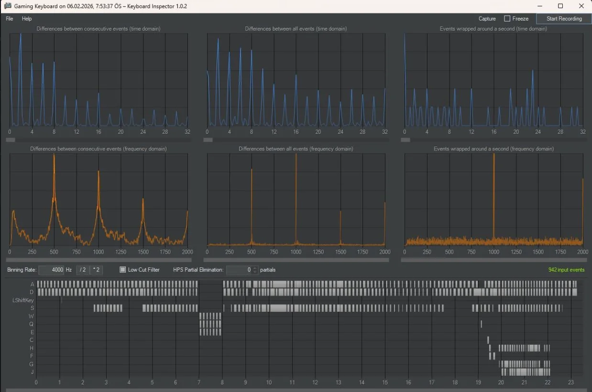Click the Start Recording button
This screenshot has height=392, width=592.
(x=564, y=19)
